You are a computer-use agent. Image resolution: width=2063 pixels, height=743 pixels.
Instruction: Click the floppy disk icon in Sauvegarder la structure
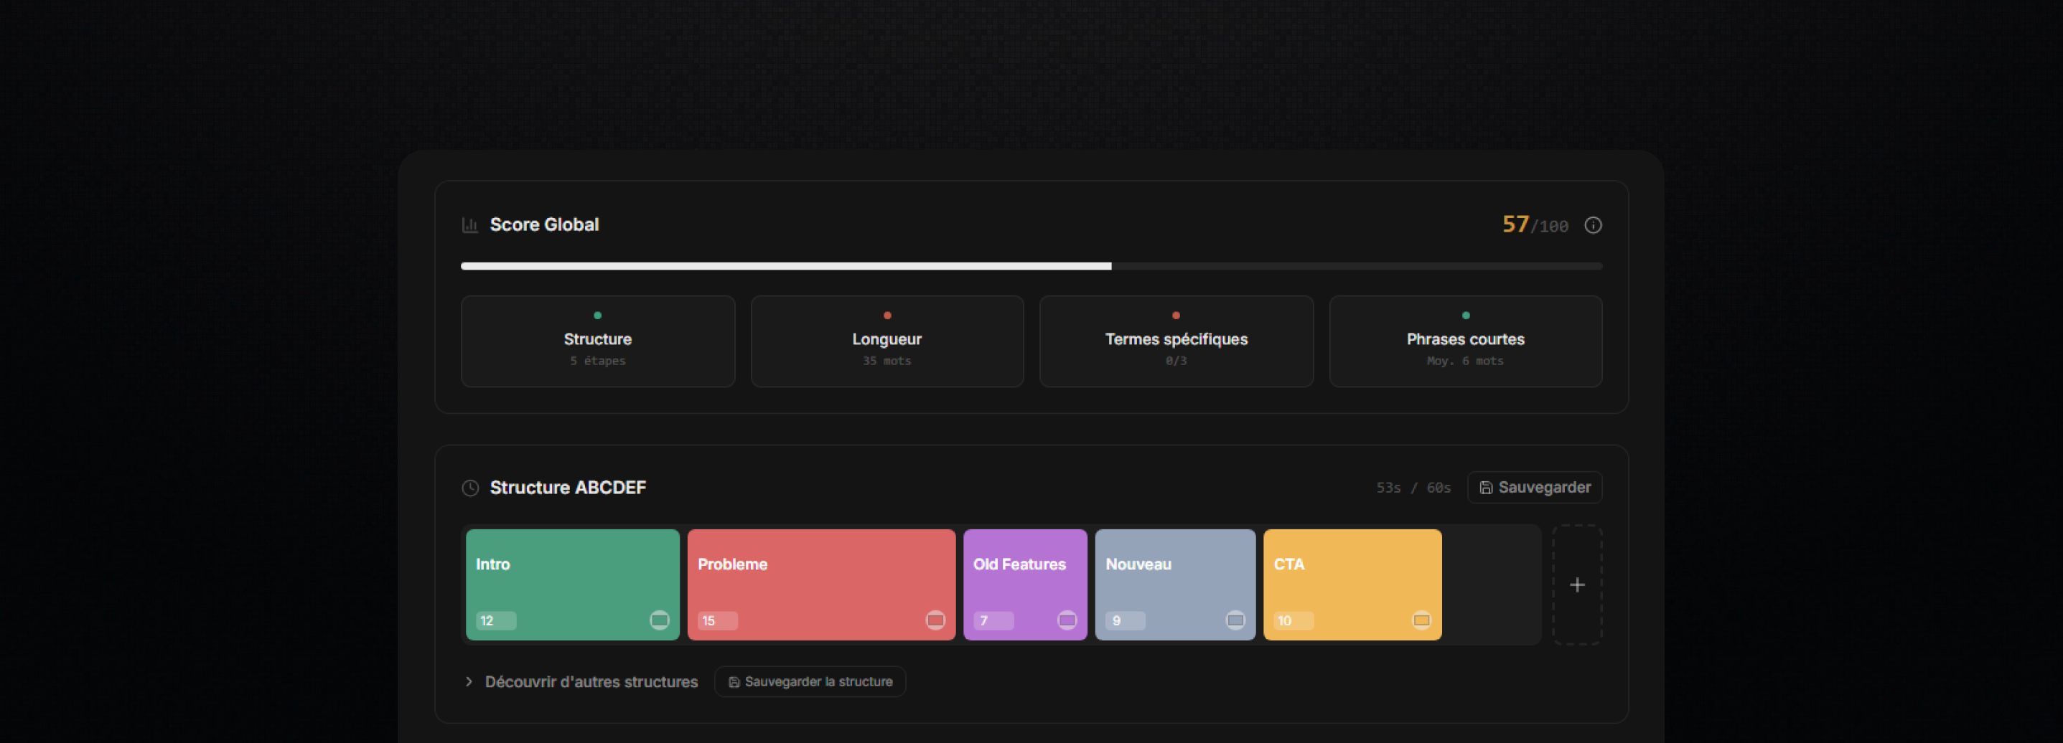734,681
